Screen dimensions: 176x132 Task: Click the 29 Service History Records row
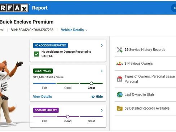(145, 50)
